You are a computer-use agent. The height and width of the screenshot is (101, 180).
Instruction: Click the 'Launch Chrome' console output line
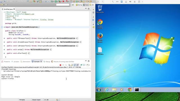(x=7, y=75)
